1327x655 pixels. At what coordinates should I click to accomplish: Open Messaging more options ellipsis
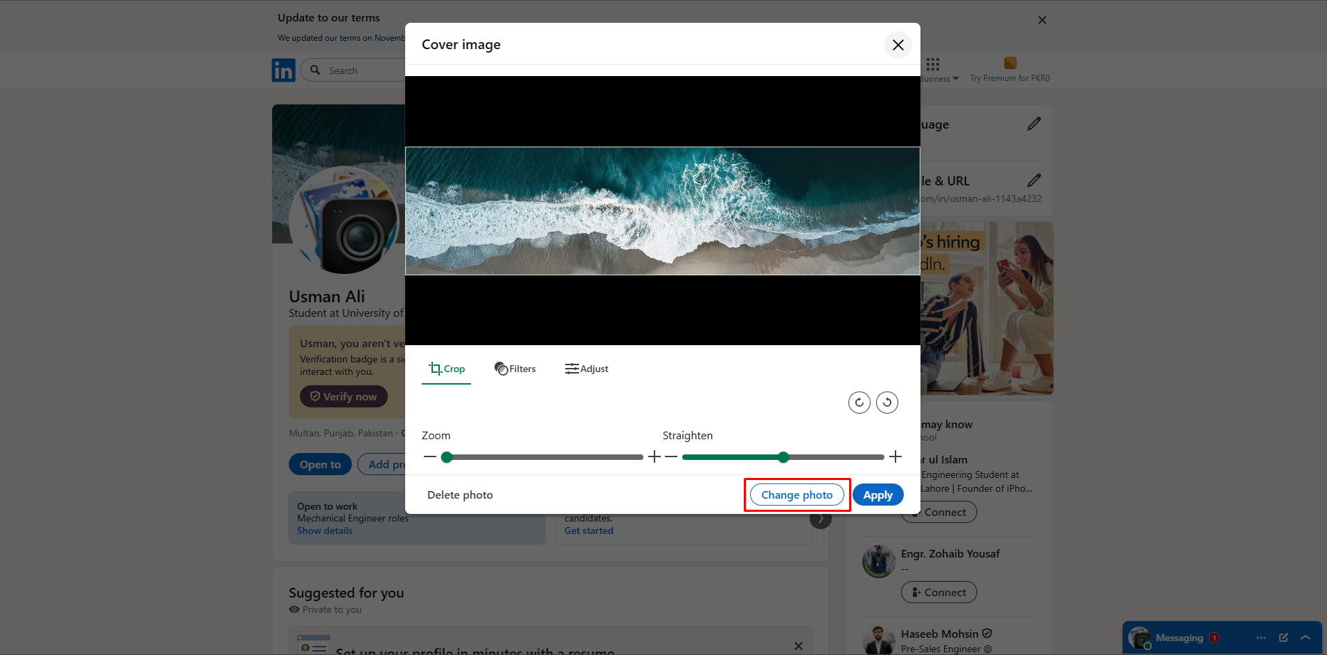point(1261,638)
